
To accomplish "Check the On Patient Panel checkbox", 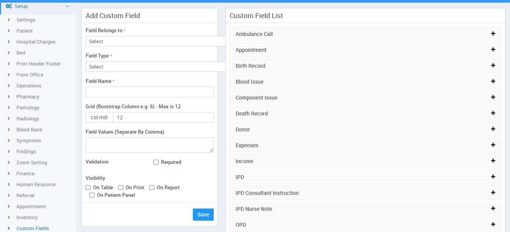I will click(x=92, y=195).
